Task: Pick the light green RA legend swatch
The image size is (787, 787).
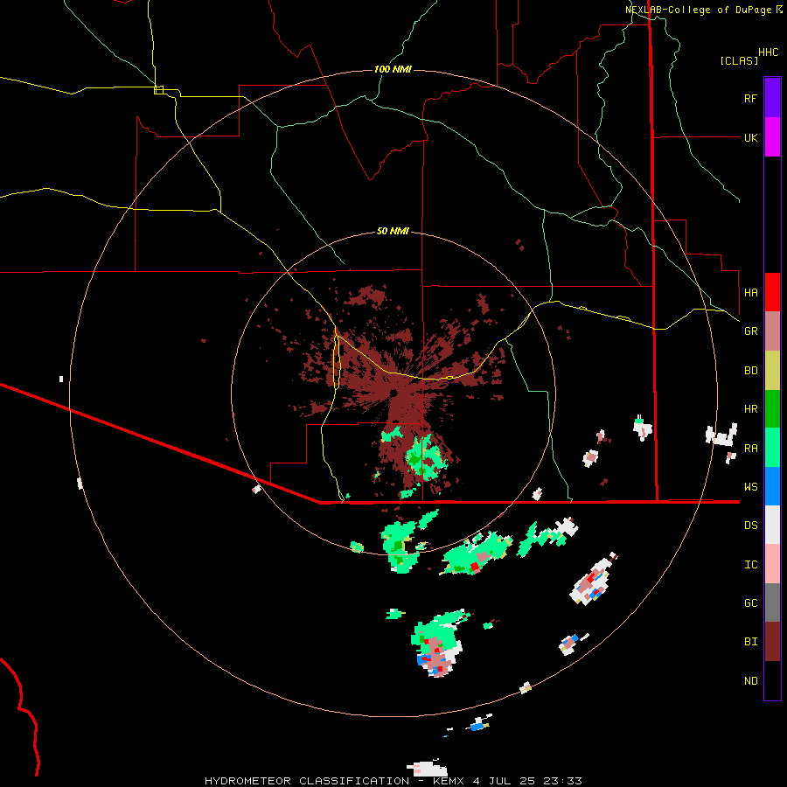Action: [x=772, y=448]
